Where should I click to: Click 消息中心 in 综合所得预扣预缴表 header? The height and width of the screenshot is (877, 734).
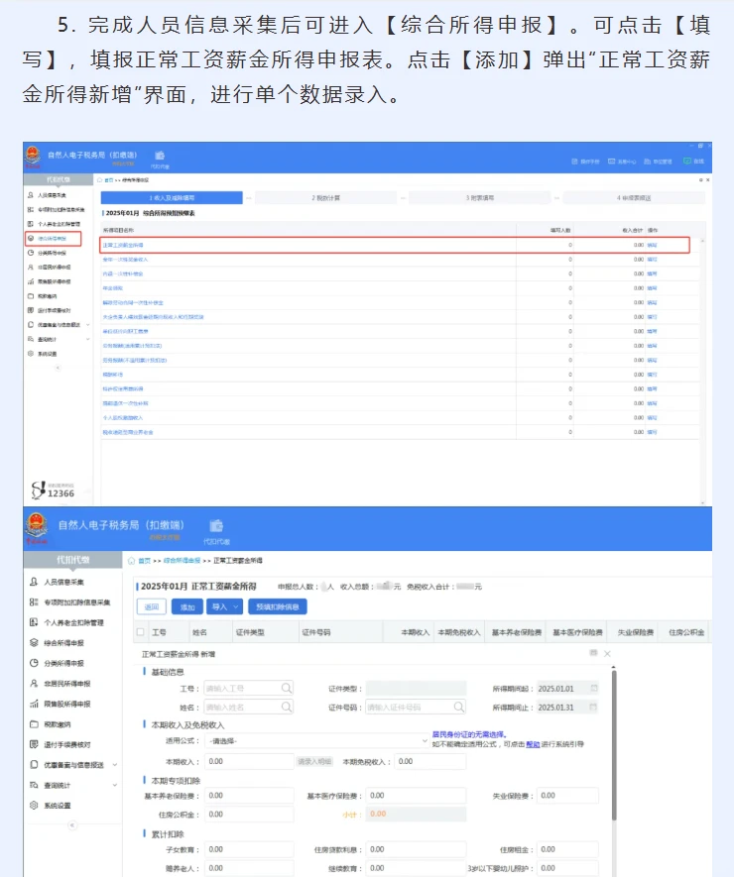[x=622, y=162]
